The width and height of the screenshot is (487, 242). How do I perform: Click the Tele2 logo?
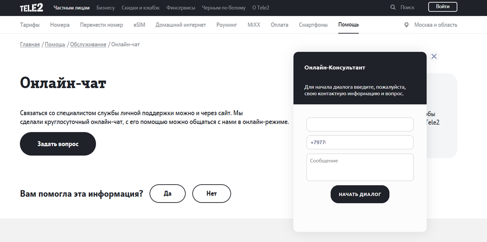pos(31,7)
